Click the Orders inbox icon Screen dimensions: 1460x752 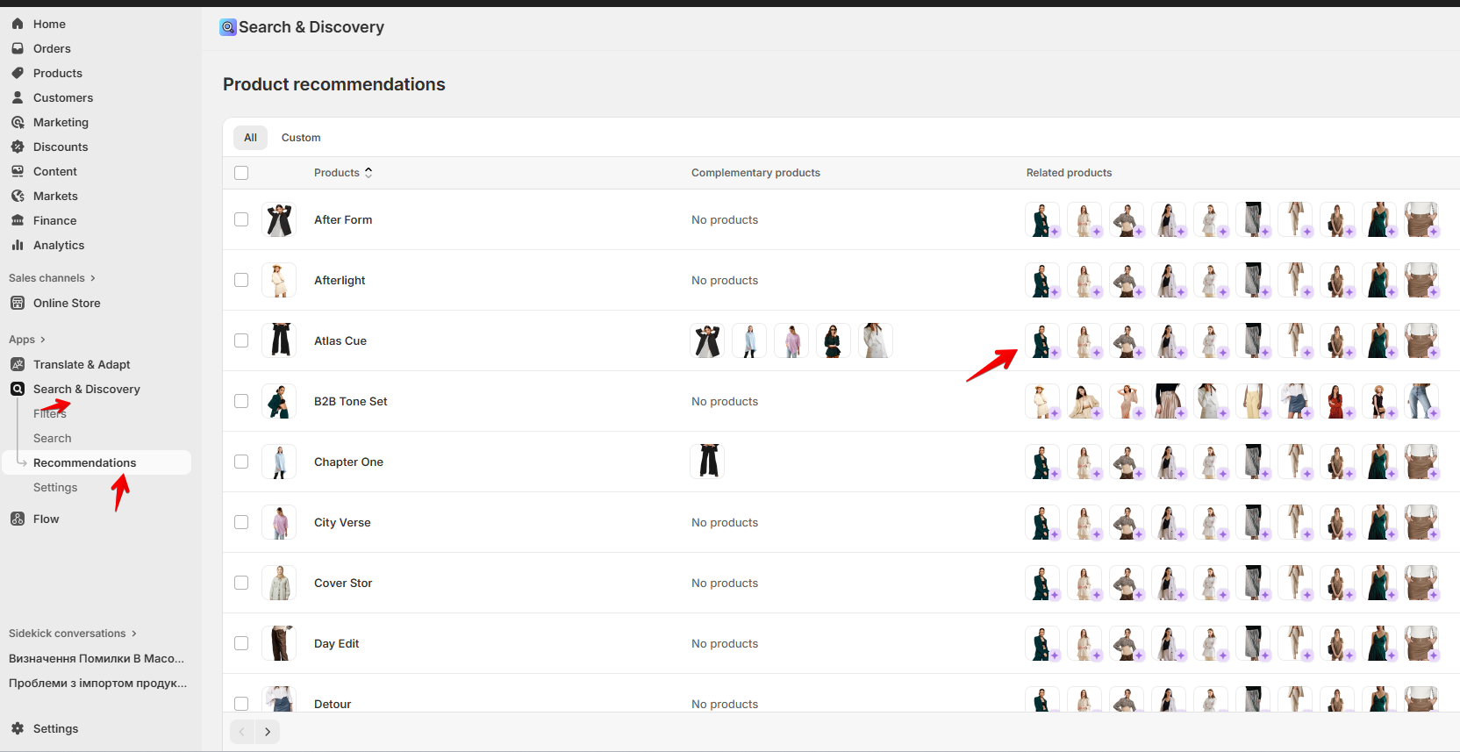pyautogui.click(x=18, y=48)
